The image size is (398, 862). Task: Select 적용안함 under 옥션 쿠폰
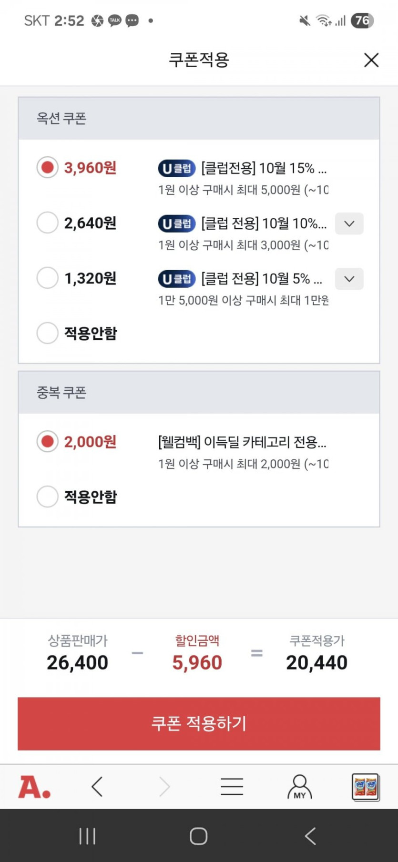click(48, 333)
